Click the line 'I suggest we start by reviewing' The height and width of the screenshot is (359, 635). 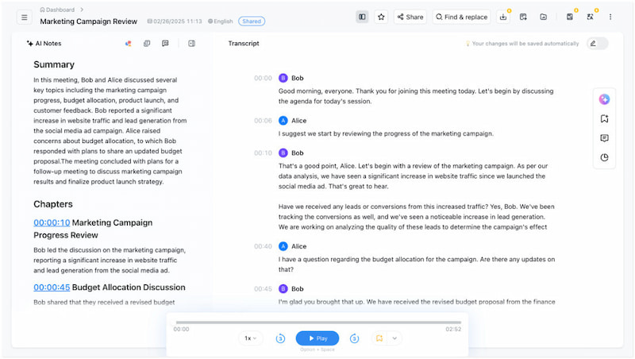386,133
